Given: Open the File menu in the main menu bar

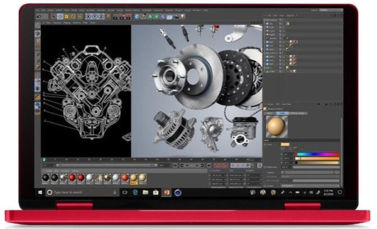Looking at the screenshot, I should [38, 10].
